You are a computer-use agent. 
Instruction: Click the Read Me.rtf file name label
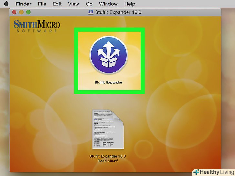107,159
